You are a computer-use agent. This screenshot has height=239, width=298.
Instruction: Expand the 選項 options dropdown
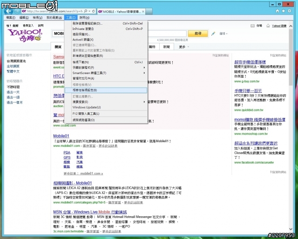point(223,34)
